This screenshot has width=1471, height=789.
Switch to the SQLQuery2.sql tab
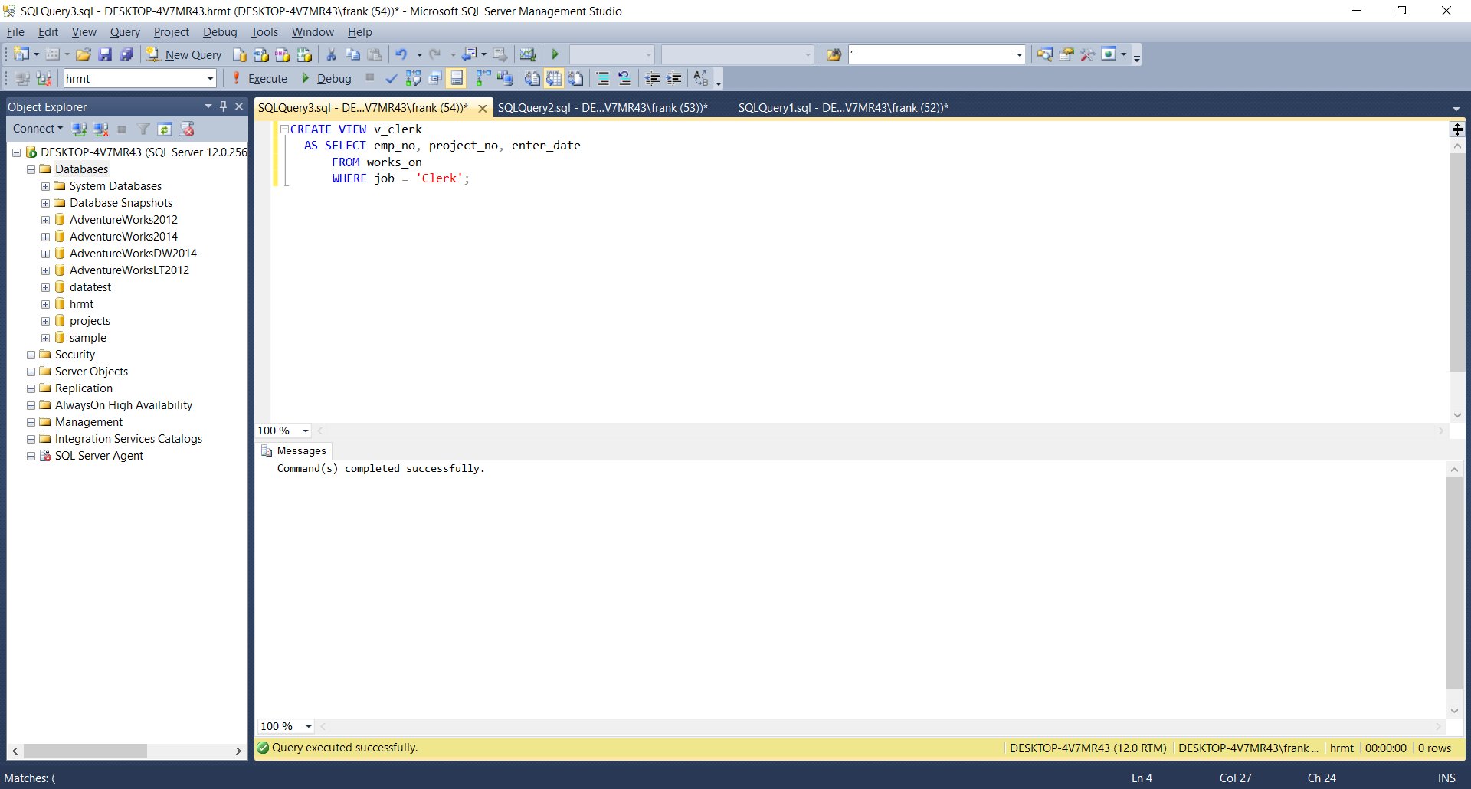click(x=603, y=107)
